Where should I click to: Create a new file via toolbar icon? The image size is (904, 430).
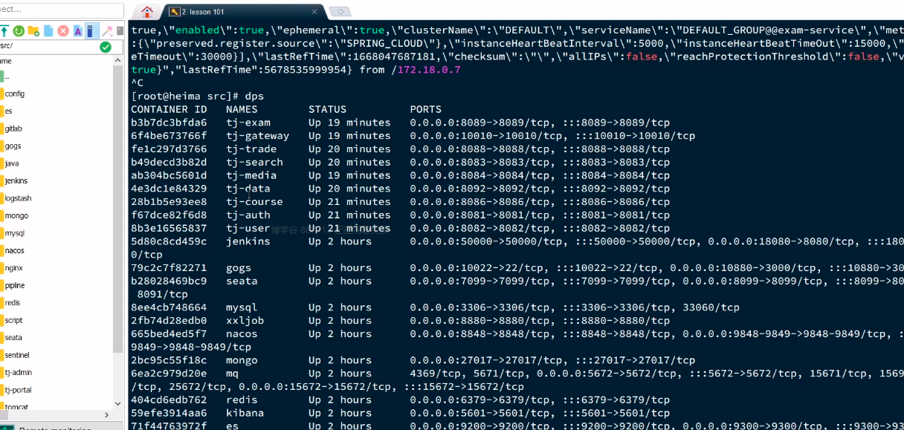[x=48, y=30]
